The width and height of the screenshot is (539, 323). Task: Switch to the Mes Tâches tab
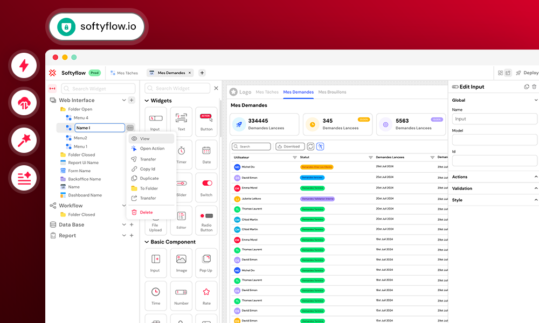(x=124, y=73)
